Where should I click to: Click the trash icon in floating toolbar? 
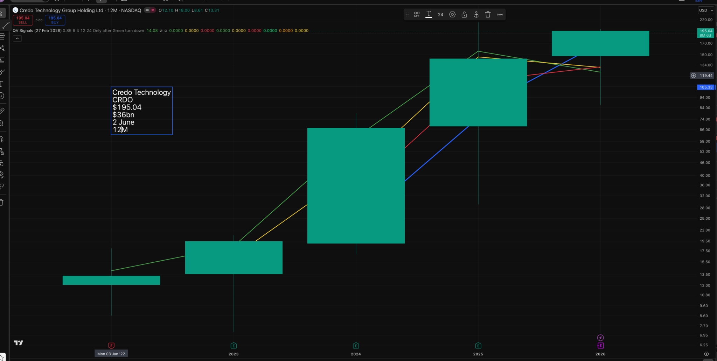[x=488, y=14]
